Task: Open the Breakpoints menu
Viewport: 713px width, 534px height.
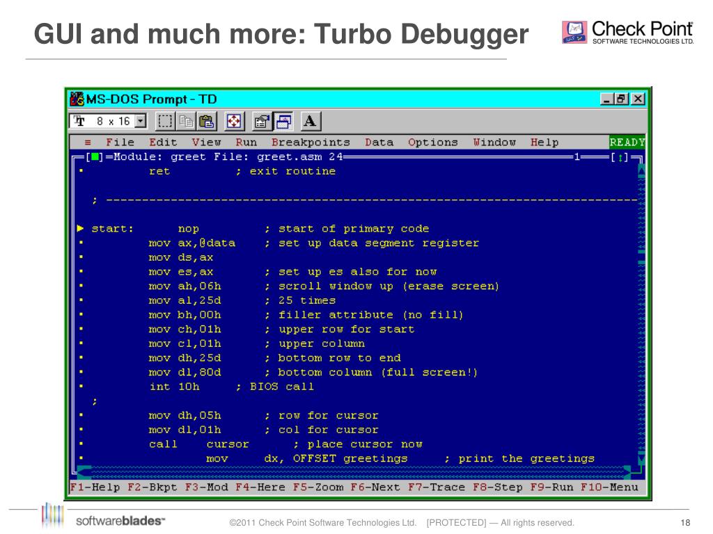Action: click(x=311, y=143)
